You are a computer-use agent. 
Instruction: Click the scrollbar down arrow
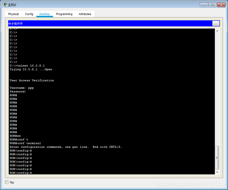[217, 172]
